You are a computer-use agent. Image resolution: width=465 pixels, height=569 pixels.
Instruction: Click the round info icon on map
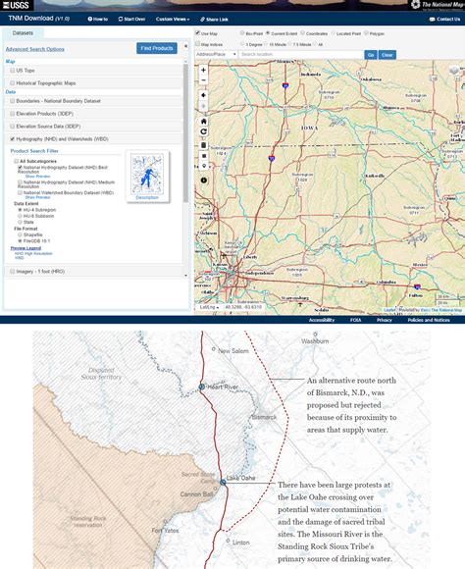point(204,180)
